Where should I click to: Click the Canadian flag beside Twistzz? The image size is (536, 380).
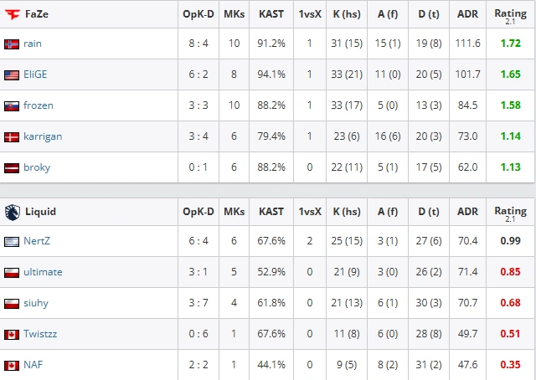tap(12, 334)
